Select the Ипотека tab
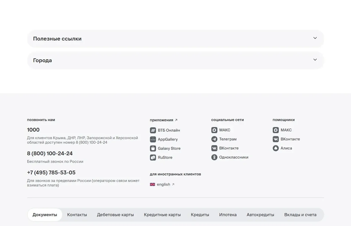This screenshot has width=351, height=226. [228, 215]
